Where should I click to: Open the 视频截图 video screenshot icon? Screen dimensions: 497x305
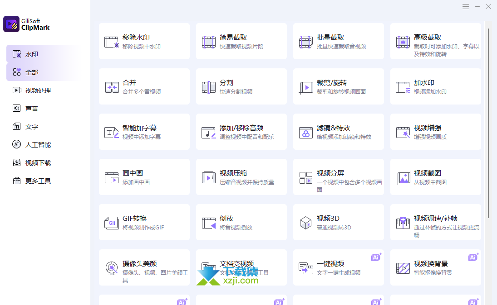coord(403,178)
